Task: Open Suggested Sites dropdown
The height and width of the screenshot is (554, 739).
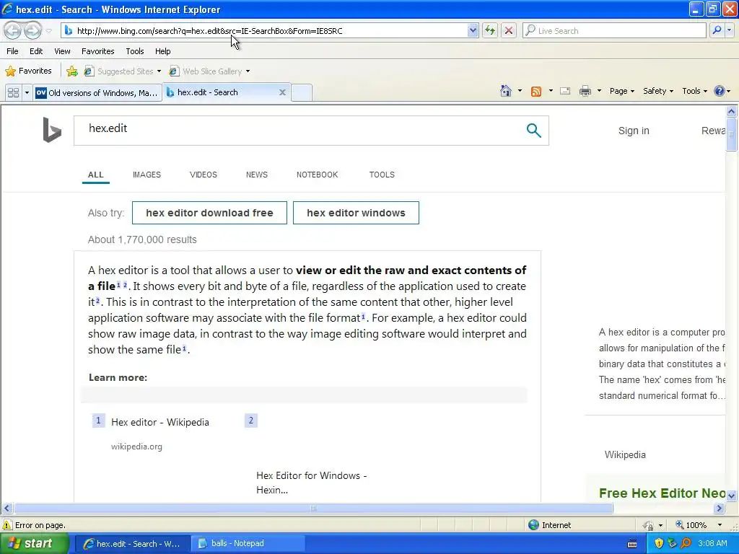Action: (x=122, y=71)
